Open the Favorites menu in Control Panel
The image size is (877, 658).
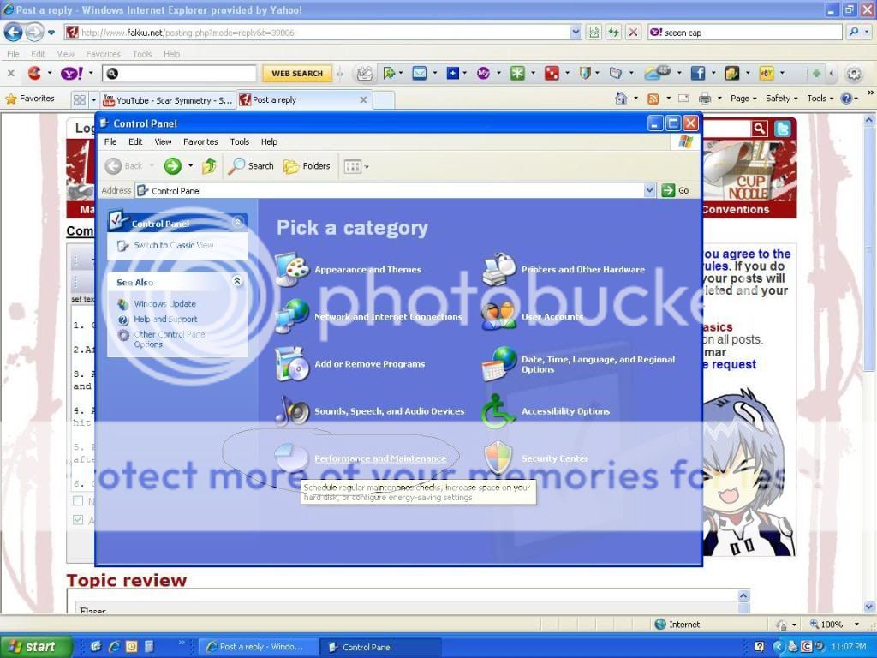pyautogui.click(x=200, y=142)
